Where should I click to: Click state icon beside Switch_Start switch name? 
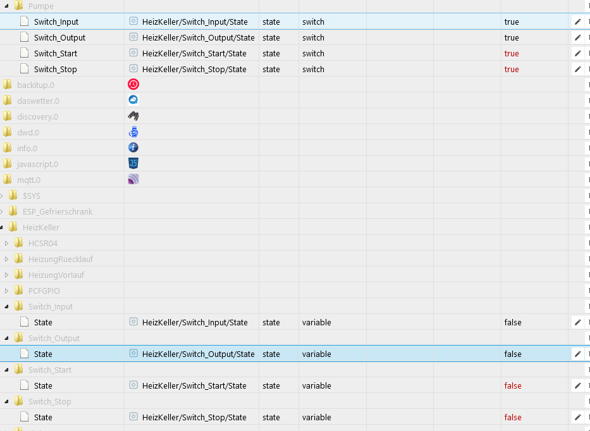pyautogui.click(x=133, y=53)
